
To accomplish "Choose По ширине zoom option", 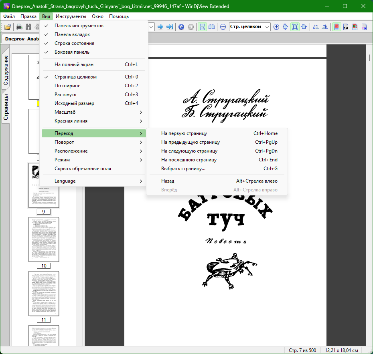I will pos(94,86).
